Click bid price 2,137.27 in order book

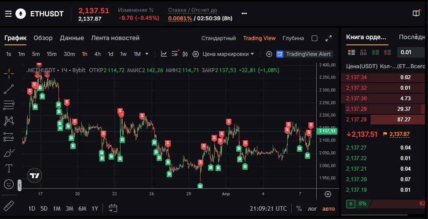(356, 148)
